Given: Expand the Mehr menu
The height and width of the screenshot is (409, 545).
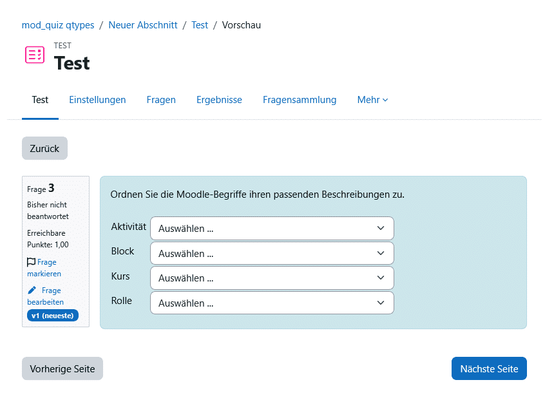Looking at the screenshot, I should pos(372,100).
